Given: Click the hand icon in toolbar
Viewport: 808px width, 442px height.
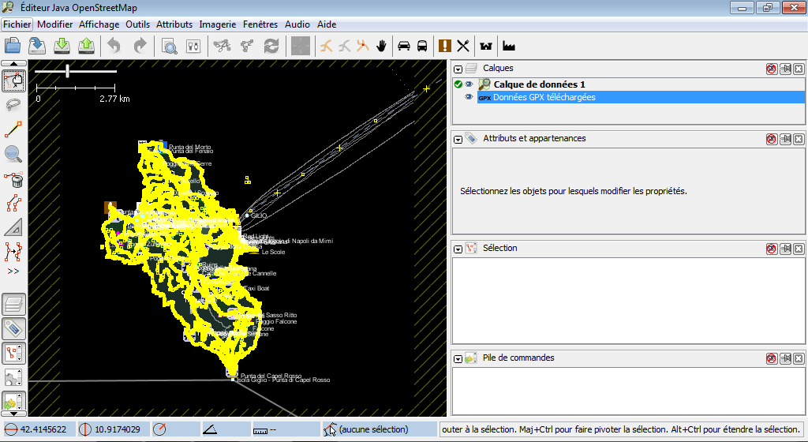Looking at the screenshot, I should [382, 46].
